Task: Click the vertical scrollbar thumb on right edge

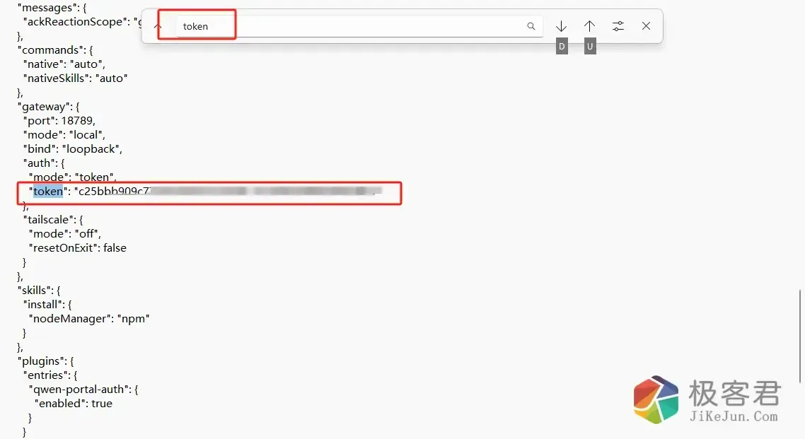Action: 800,336
